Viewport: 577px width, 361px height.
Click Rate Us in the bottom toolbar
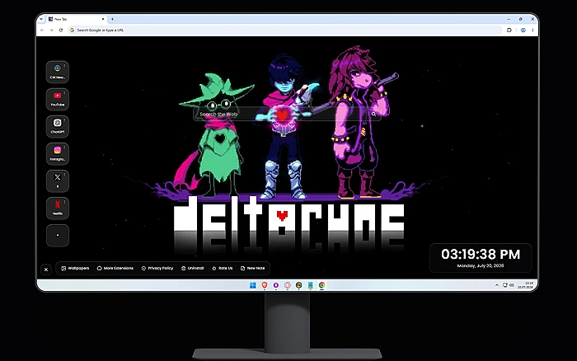pos(223,268)
